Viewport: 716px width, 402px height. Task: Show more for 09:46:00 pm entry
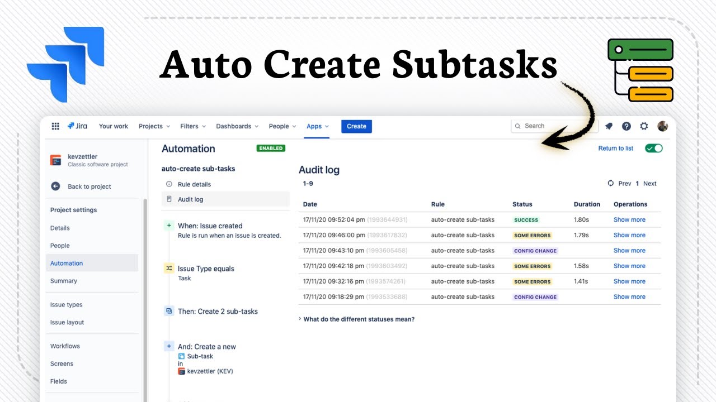(x=629, y=235)
